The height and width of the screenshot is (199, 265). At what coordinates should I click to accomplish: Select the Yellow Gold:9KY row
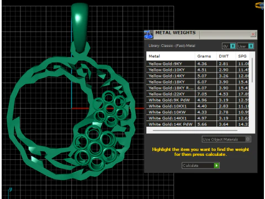(198, 64)
